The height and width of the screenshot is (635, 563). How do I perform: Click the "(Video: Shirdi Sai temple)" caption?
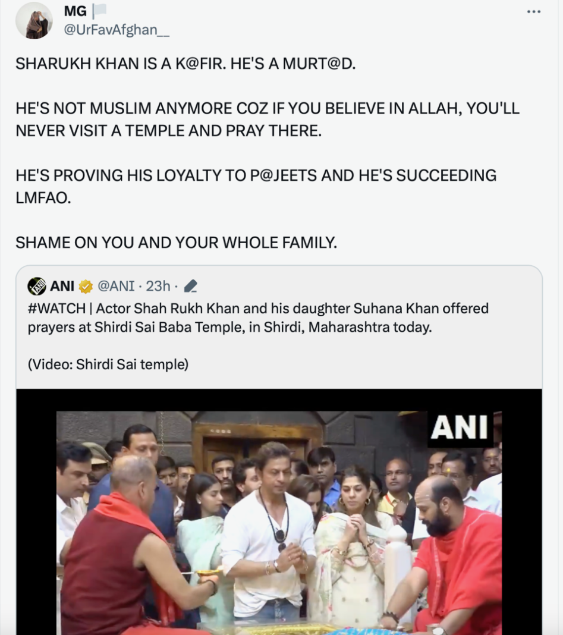(108, 364)
